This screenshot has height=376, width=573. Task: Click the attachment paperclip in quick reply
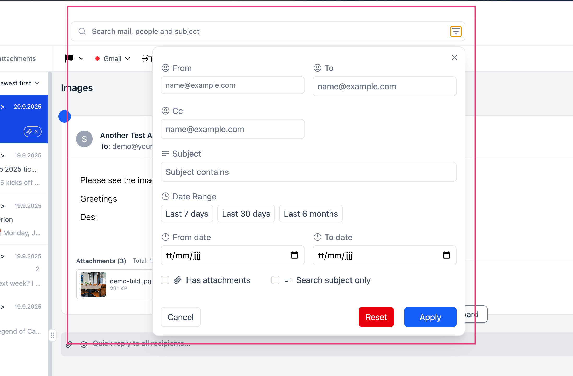point(69,344)
